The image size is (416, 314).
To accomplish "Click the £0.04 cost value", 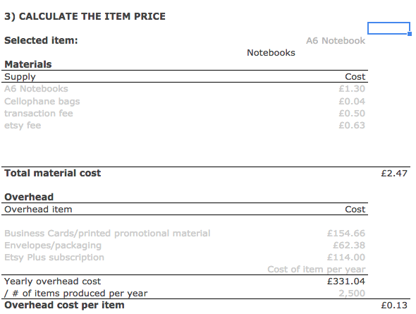I will pos(352,101).
